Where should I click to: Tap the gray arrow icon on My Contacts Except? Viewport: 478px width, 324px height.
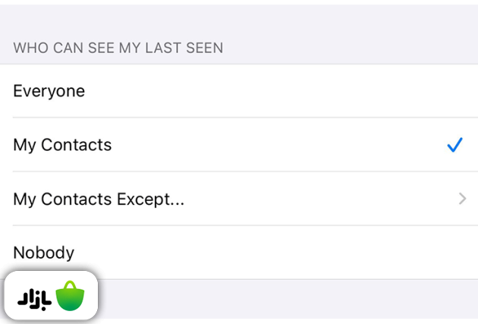462,200
